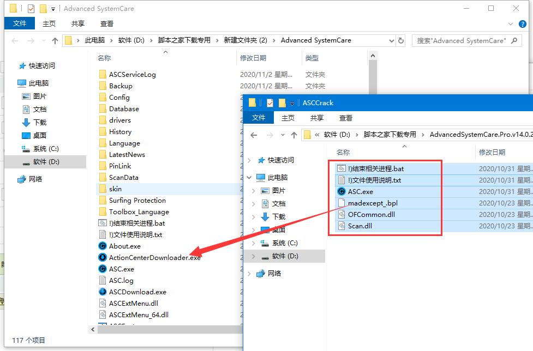Viewport: 533px width, 351px height.
Task: Expand the ribbon in Advanced SystemCare window
Action: [x=510, y=24]
